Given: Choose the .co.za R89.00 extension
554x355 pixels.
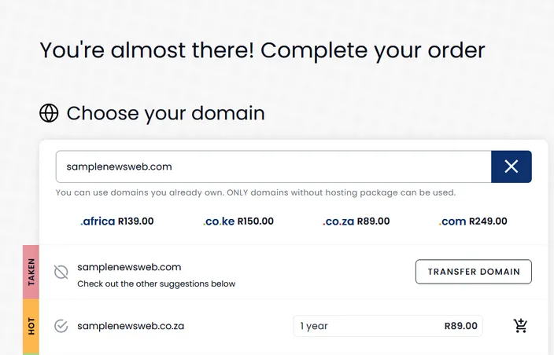Looking at the screenshot, I should click(356, 221).
